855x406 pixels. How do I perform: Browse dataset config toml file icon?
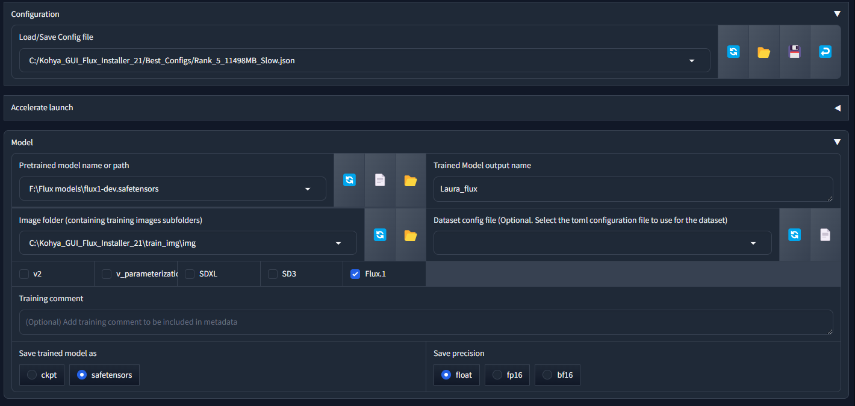pos(825,235)
